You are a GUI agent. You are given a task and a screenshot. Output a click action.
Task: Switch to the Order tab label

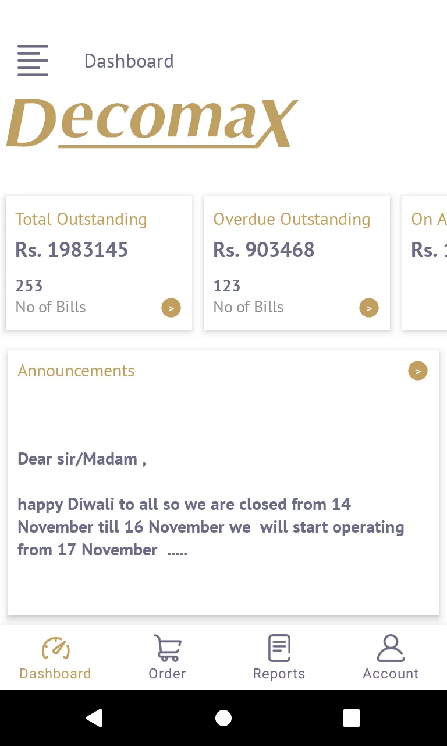[x=167, y=674]
